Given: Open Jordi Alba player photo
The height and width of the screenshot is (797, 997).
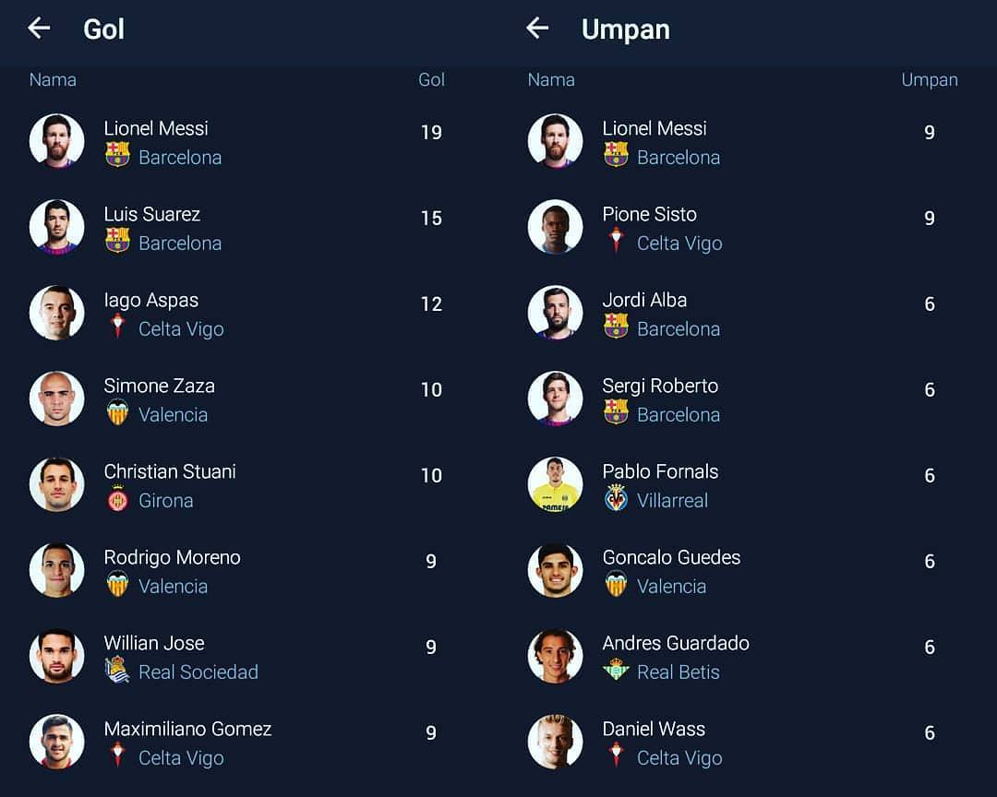Looking at the screenshot, I should pyautogui.click(x=555, y=313).
